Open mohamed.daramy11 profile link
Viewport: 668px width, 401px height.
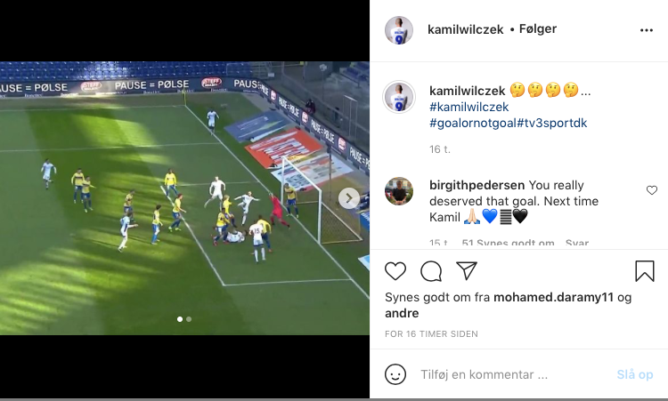tap(553, 297)
